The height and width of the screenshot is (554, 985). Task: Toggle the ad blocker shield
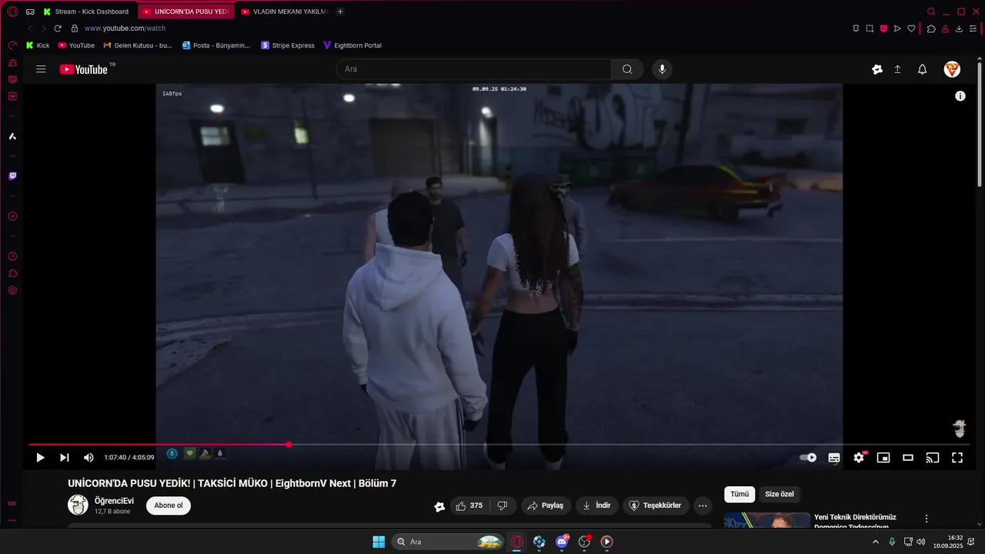click(883, 28)
